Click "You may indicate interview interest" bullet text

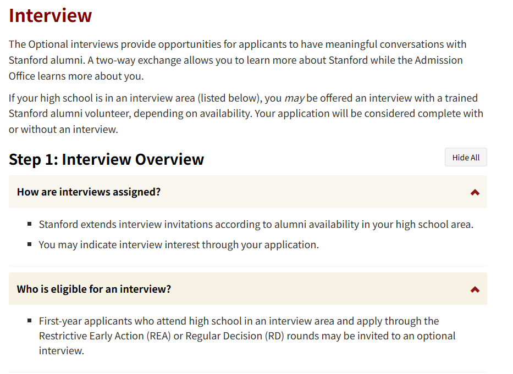(179, 244)
